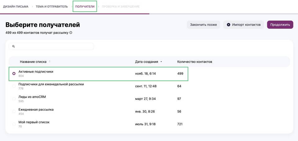Click Количество контактов column header

pyautogui.click(x=195, y=62)
